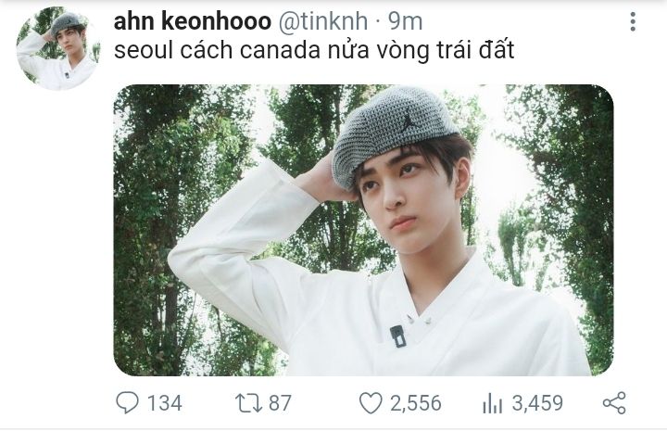
Task: Tap the 134 replies count
Action: 165,403
